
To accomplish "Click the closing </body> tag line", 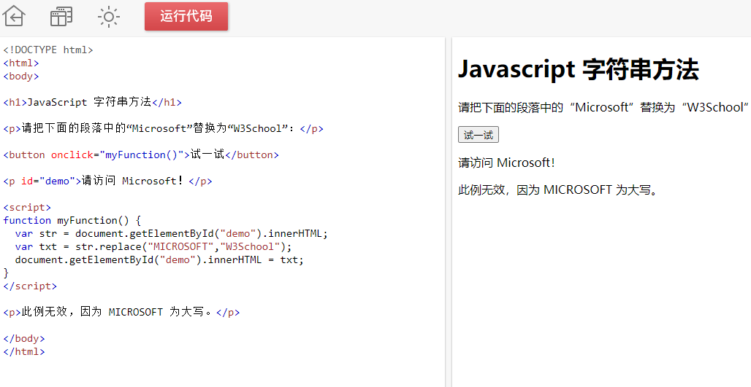I will click(x=24, y=339).
